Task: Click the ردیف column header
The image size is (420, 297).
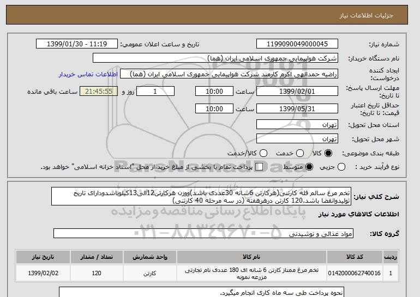Action: tap(391, 257)
